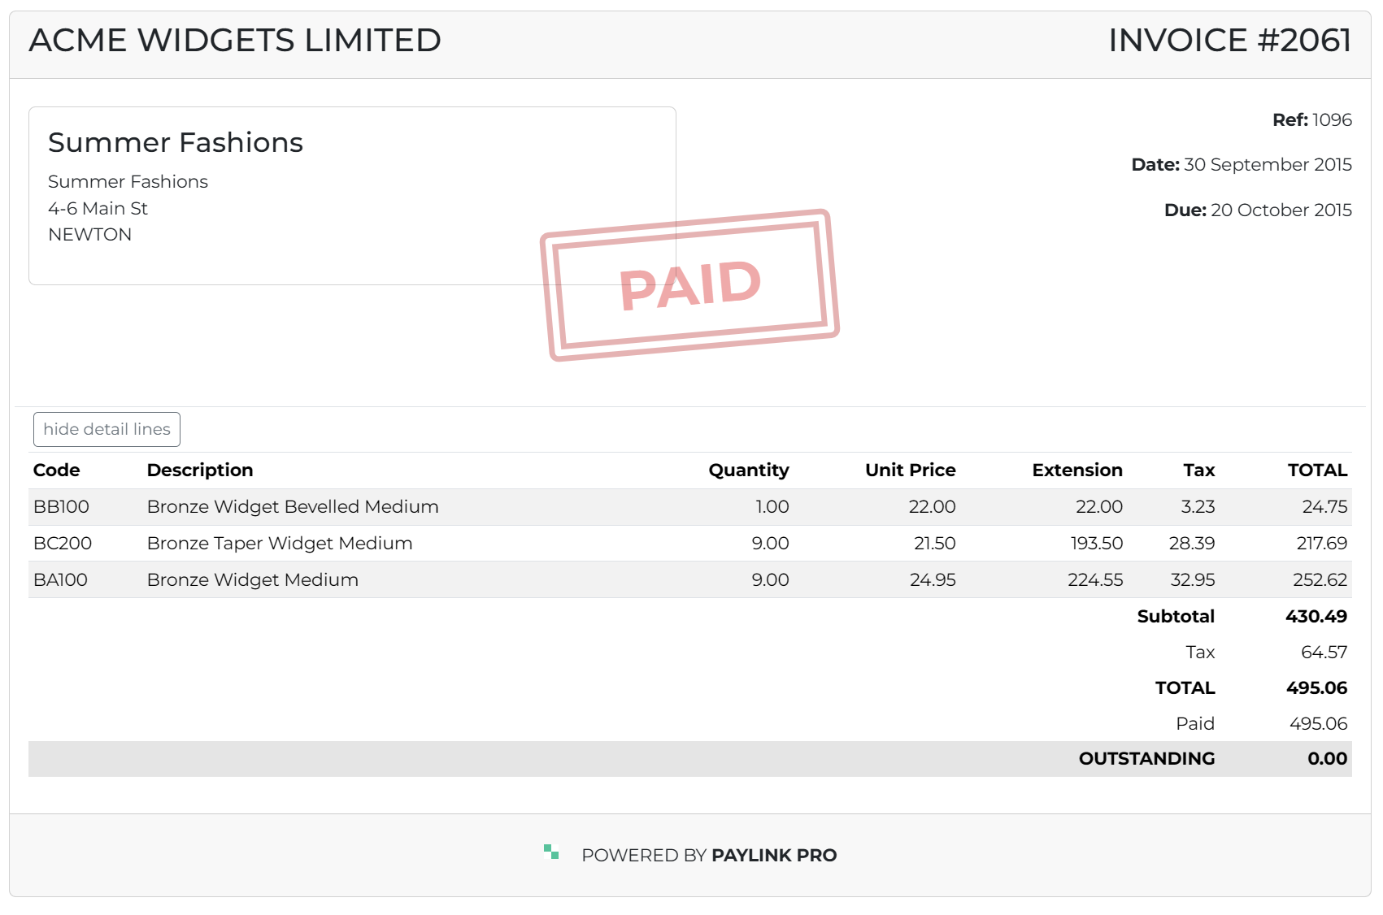Screen dimensions: 1383x915
Task: Click the Summer Fashions customer heading
Action: 176,142
